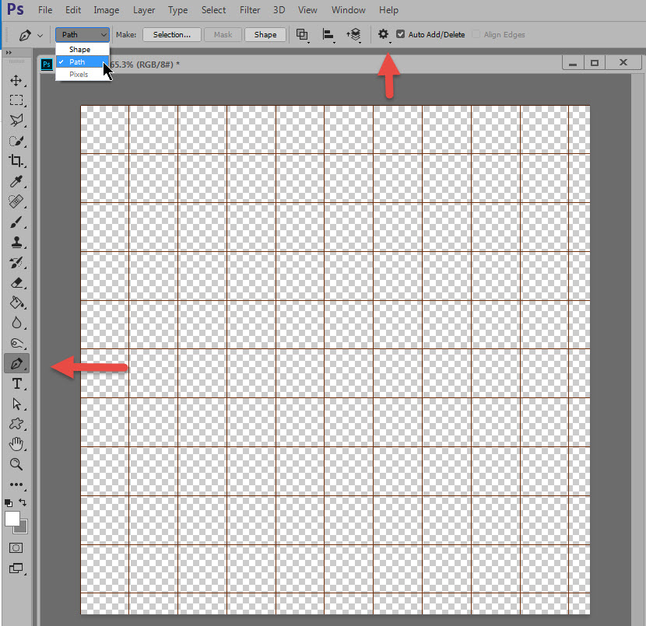Open the Edit menu
Viewport: 646px width, 626px height.
(x=73, y=10)
